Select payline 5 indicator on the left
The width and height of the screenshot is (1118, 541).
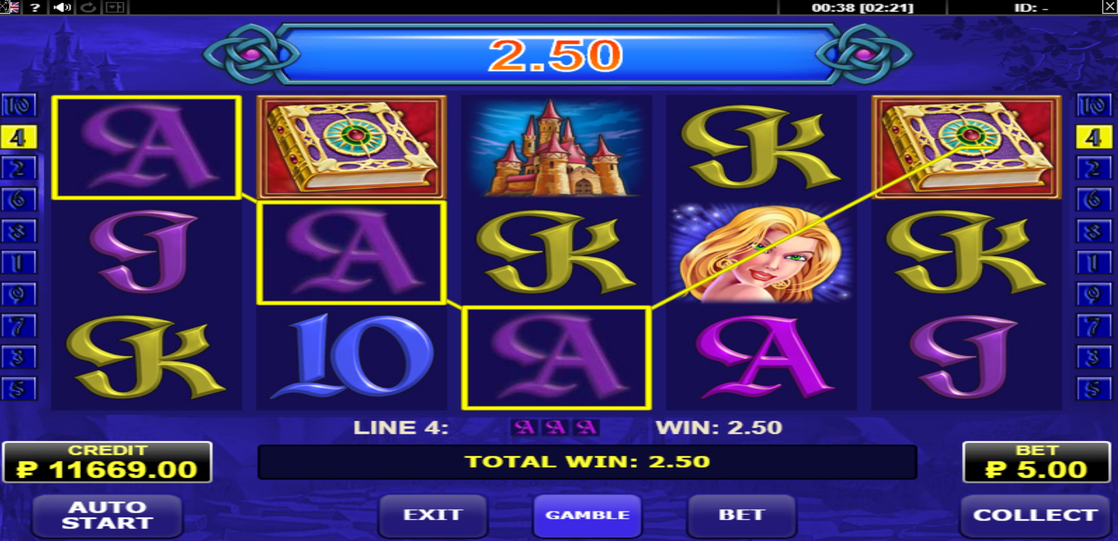19,388
